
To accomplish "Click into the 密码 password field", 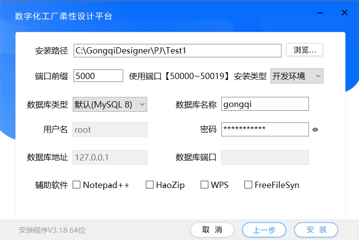I will pos(265,129).
